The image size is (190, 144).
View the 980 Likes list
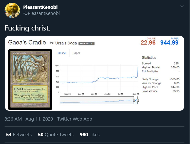click(89, 134)
